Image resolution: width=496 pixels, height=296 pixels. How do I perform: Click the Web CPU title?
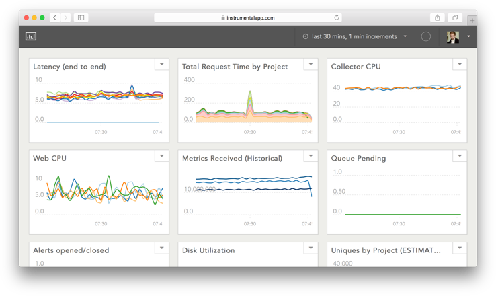pos(50,158)
